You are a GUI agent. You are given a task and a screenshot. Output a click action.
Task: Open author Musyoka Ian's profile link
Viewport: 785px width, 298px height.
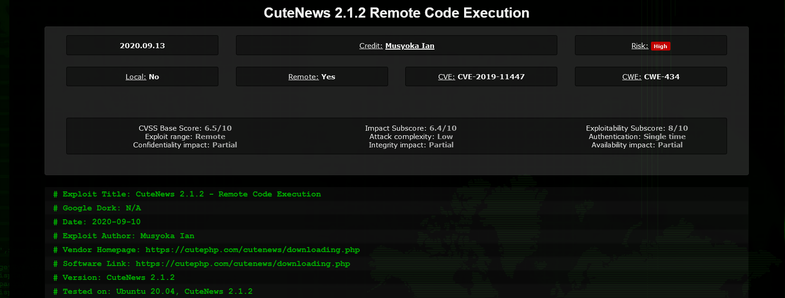410,46
